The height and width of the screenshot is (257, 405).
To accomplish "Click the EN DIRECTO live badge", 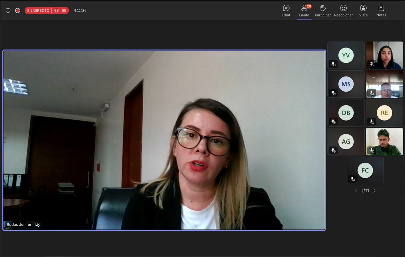I will pyautogui.click(x=38, y=10).
